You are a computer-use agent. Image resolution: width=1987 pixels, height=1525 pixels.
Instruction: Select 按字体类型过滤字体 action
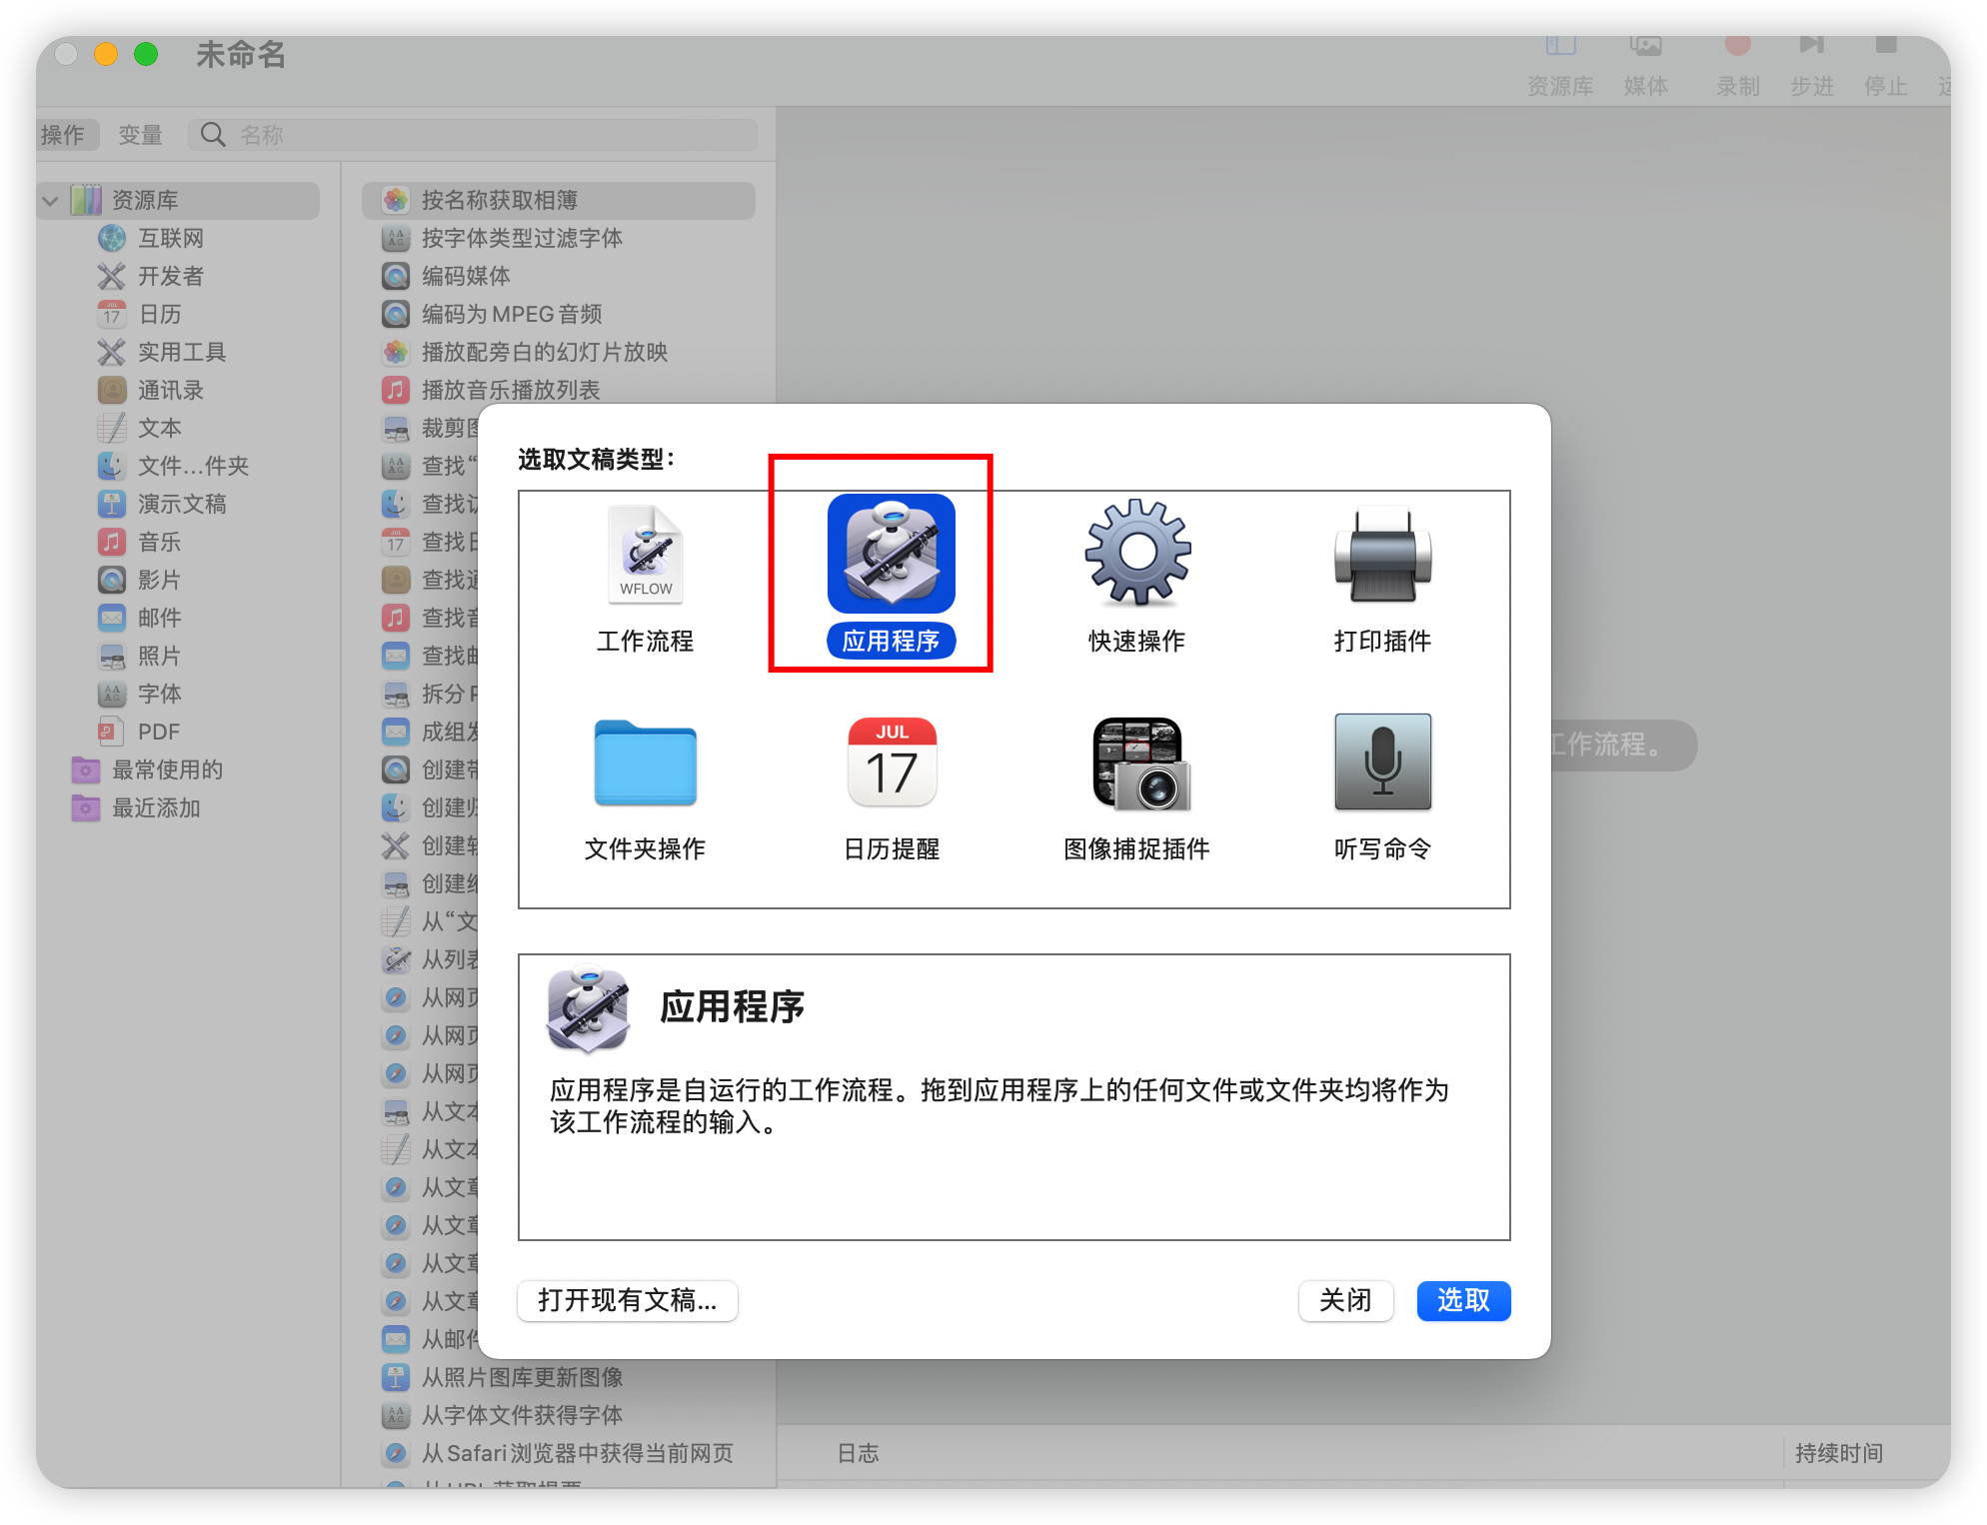521,239
